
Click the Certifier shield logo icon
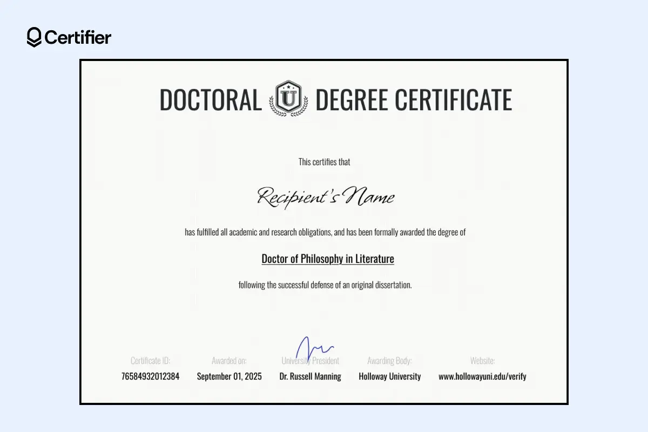point(33,37)
